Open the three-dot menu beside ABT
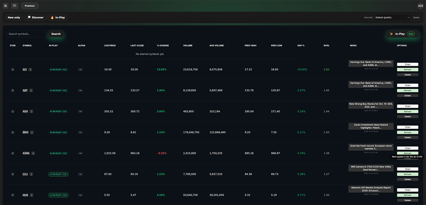This screenshot has width=426, height=205. [x=31, y=91]
